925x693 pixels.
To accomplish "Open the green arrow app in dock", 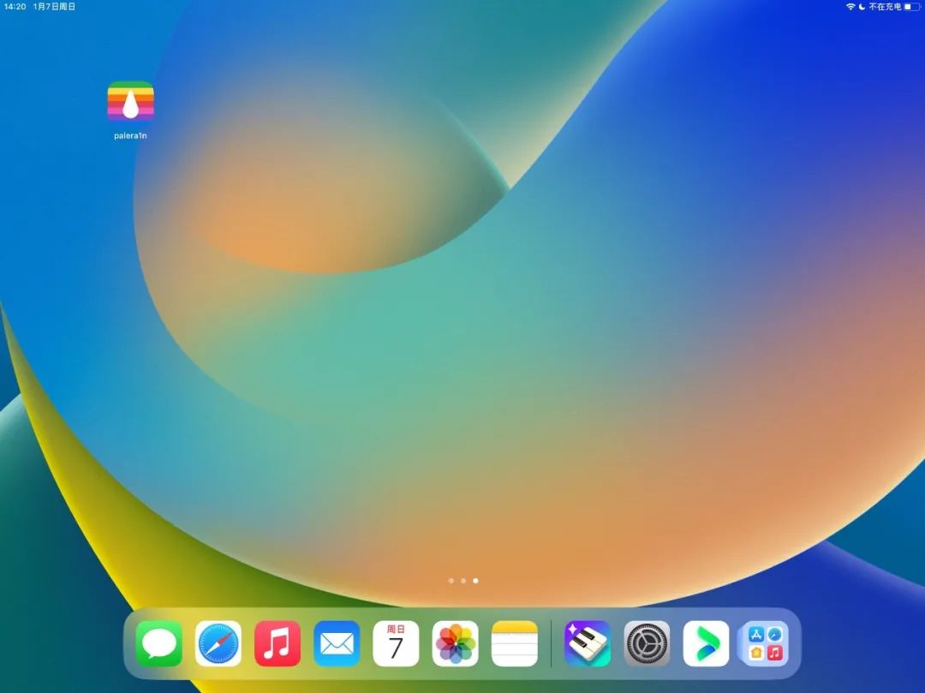I will tap(706, 643).
